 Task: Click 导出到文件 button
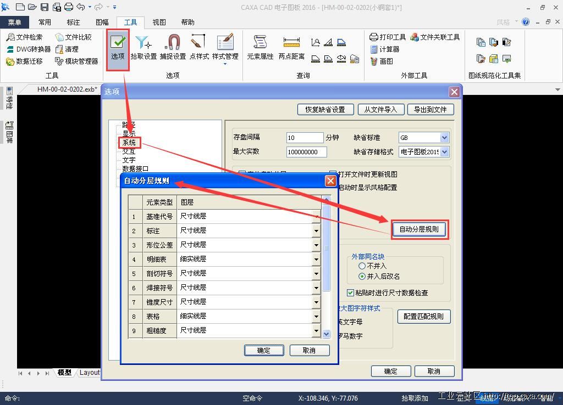[x=430, y=110]
